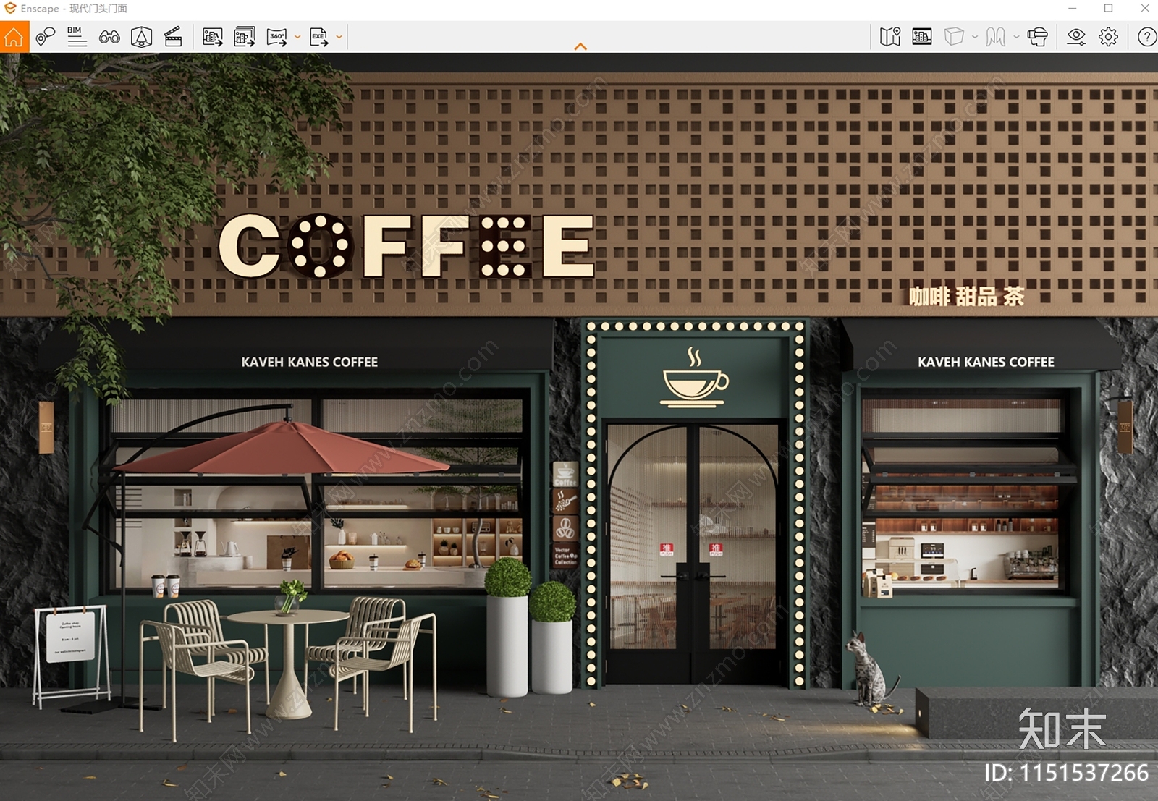Expand the 360° panorama options arrow
The height and width of the screenshot is (801, 1158).
297,37
